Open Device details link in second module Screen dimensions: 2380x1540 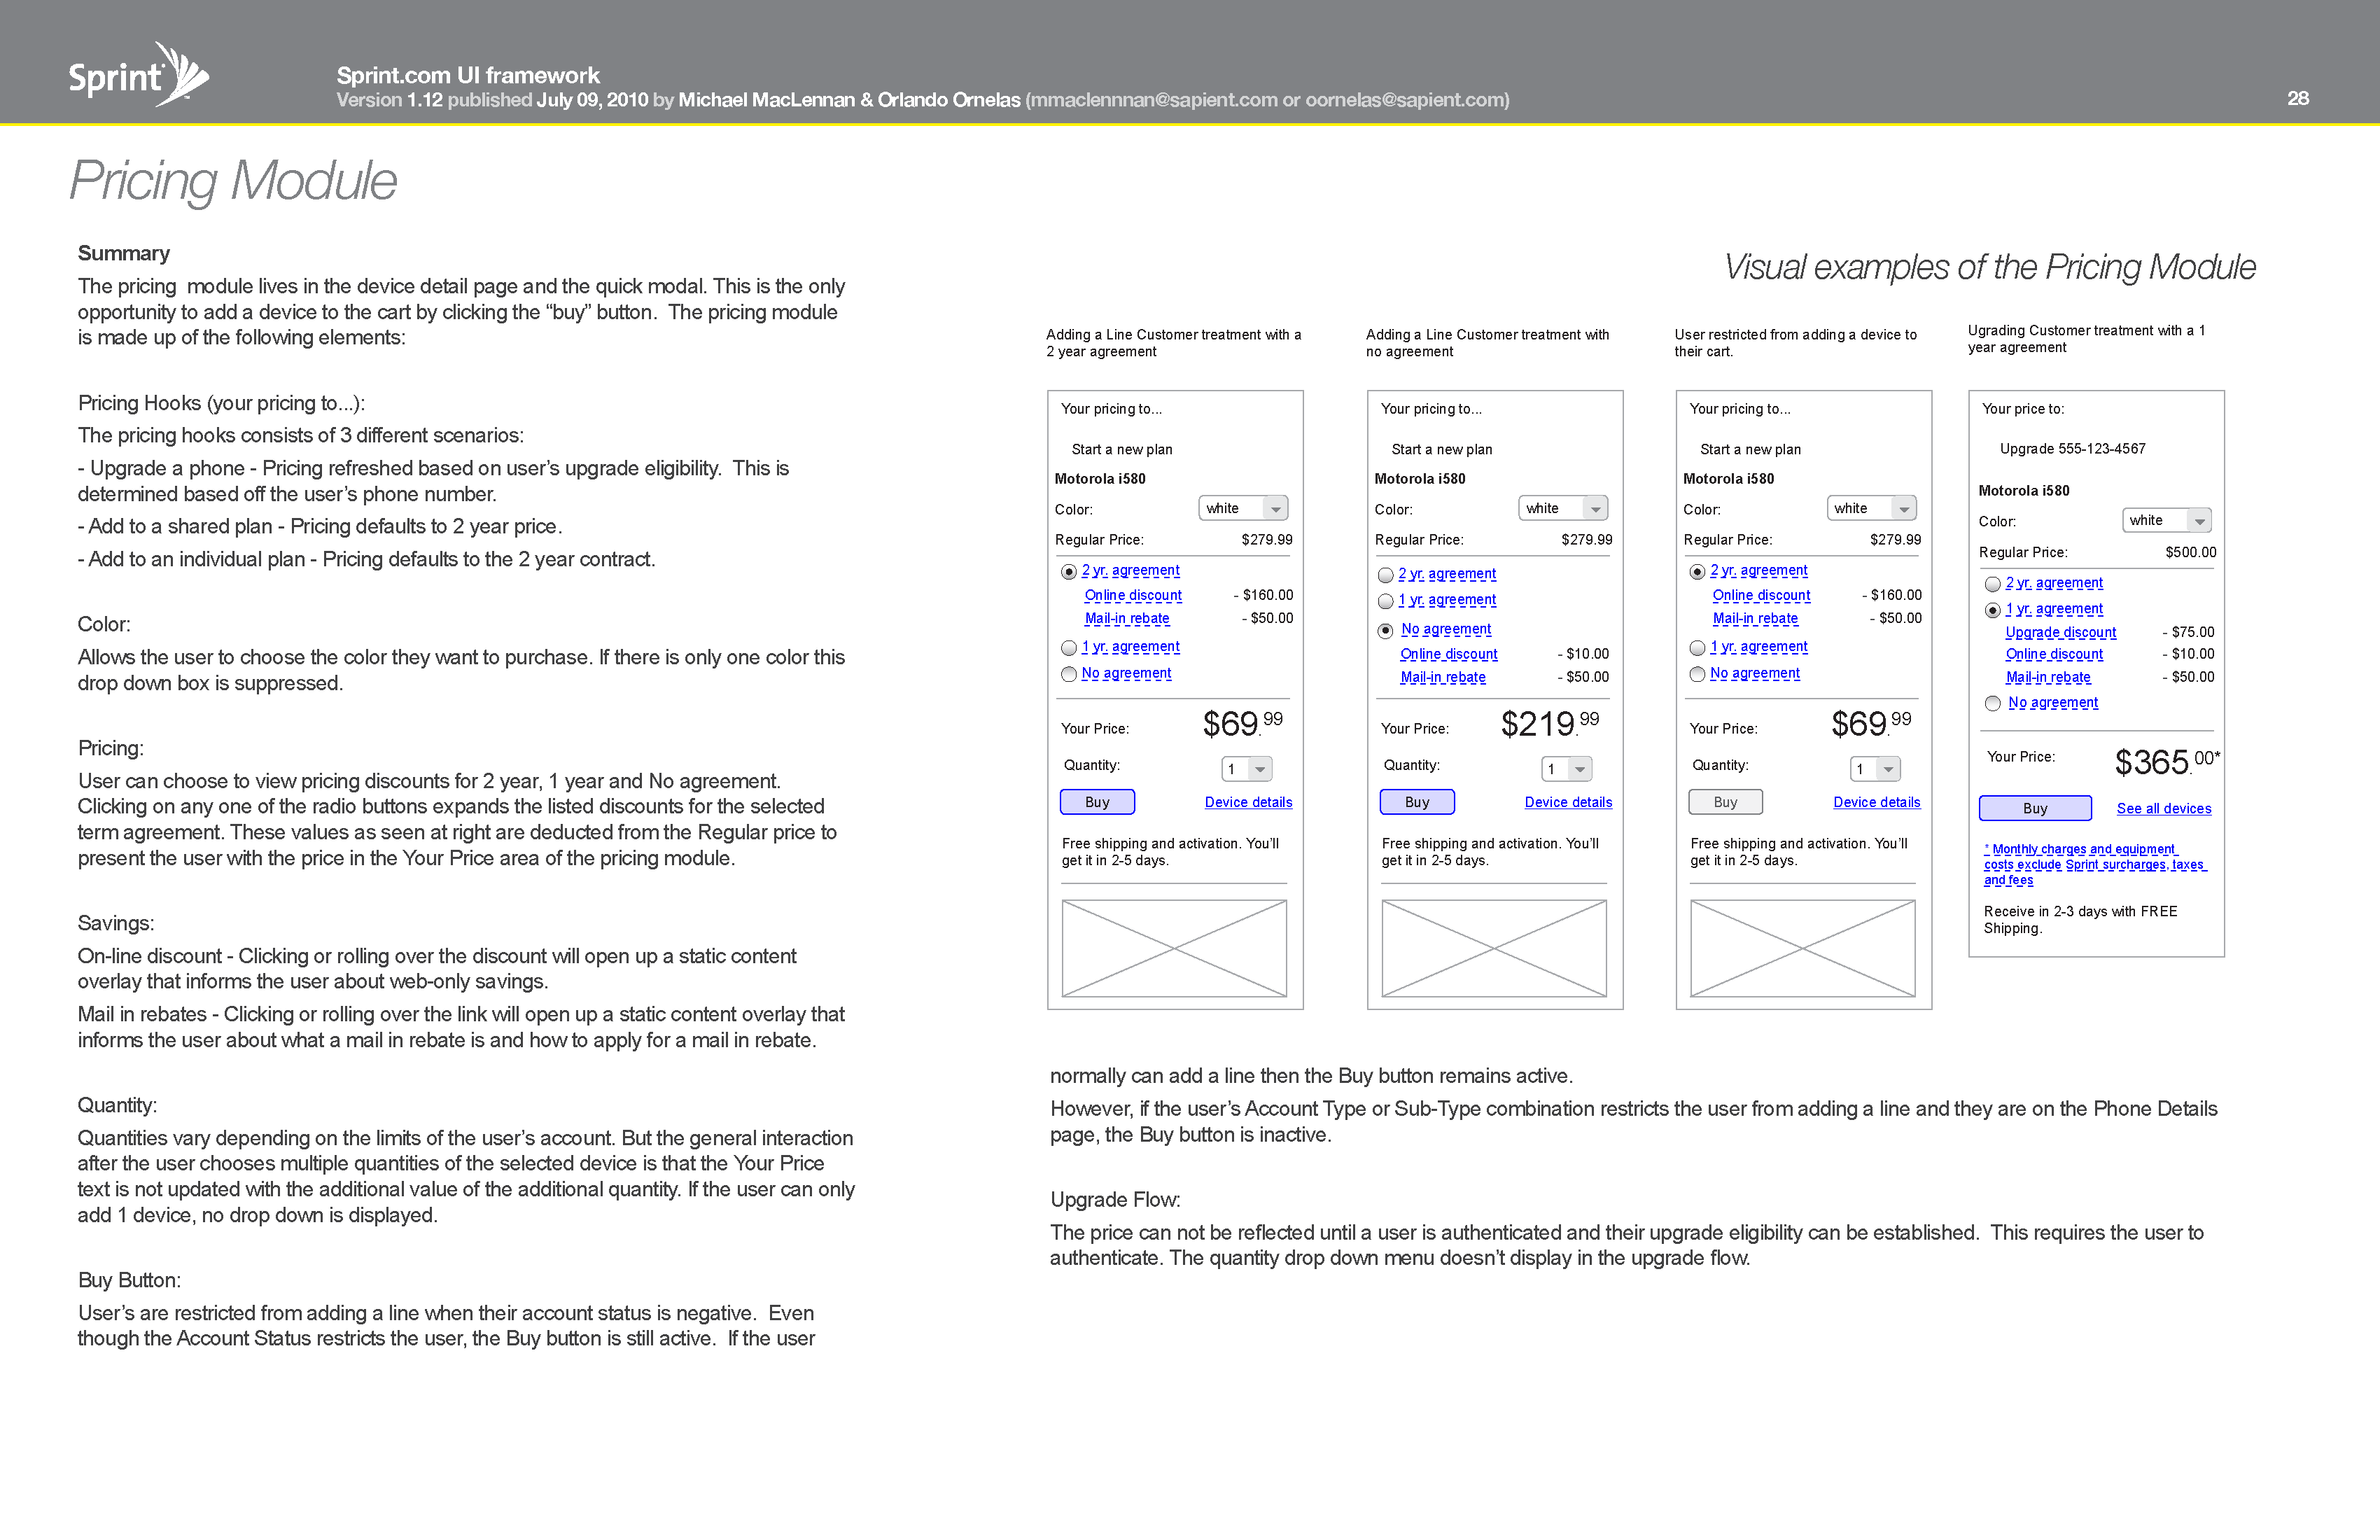[x=1567, y=802]
